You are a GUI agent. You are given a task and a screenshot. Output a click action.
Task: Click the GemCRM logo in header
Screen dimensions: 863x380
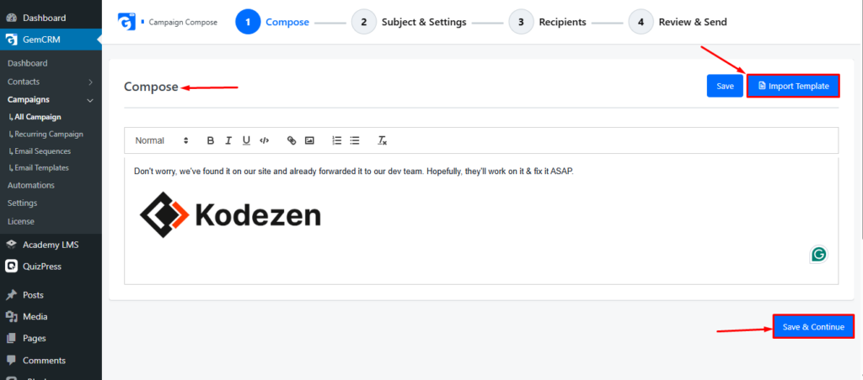click(x=126, y=22)
